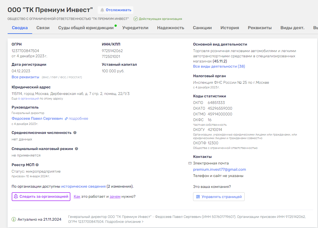The width and height of the screenshot is (318, 228).
Task: Switch to the Санкции tab
Action: (202, 28)
